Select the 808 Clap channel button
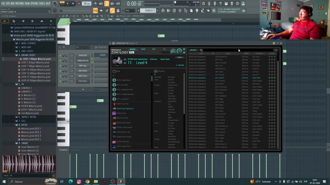330x185 pixels. coord(83,66)
